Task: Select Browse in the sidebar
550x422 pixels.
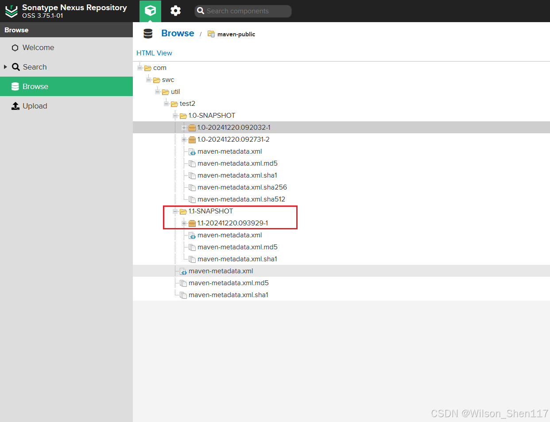Action: (66, 86)
